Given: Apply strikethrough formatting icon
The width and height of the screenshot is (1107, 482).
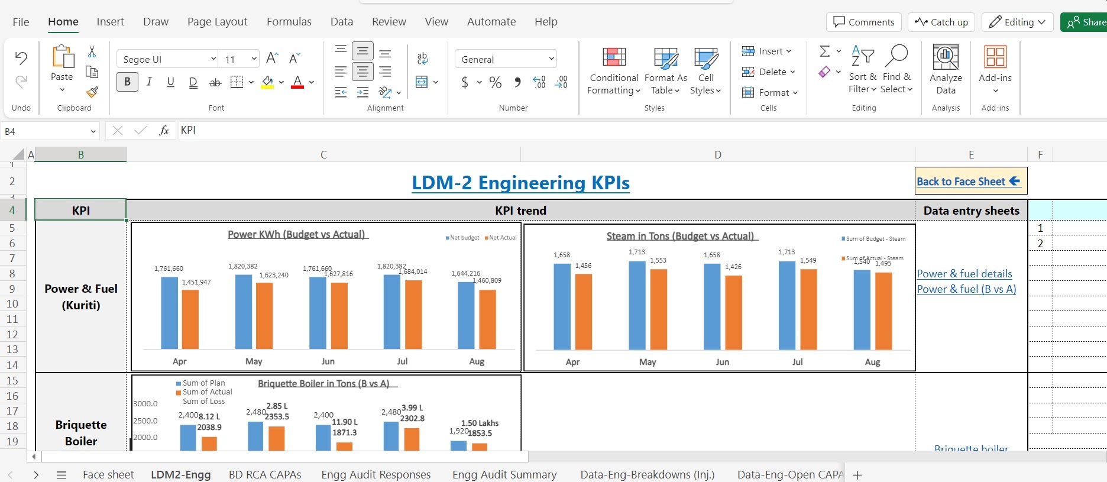Looking at the screenshot, I should [x=215, y=82].
